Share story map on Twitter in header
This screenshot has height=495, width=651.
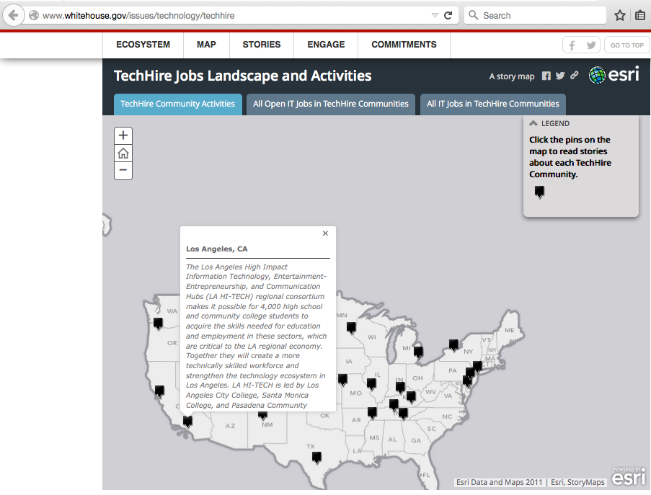(x=560, y=76)
